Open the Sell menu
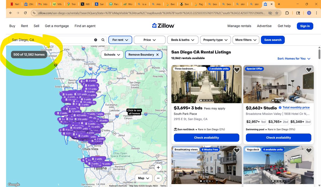321x187 pixels. click(36, 26)
